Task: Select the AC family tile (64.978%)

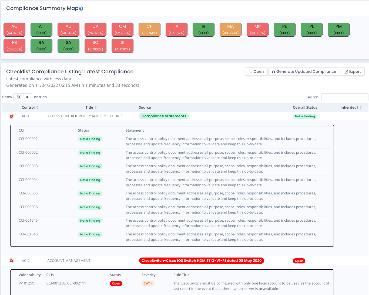Action: point(14,30)
